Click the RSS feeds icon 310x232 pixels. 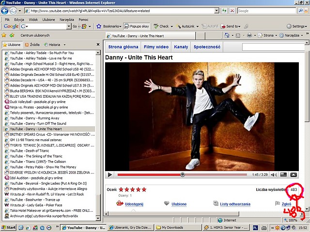pos(238,35)
